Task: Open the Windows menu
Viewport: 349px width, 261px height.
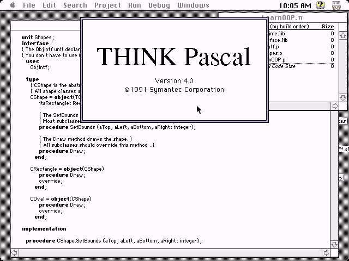Action: pos(193,5)
